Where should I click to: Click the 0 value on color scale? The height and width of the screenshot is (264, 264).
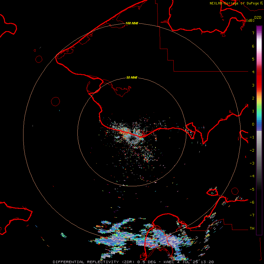(253, 124)
